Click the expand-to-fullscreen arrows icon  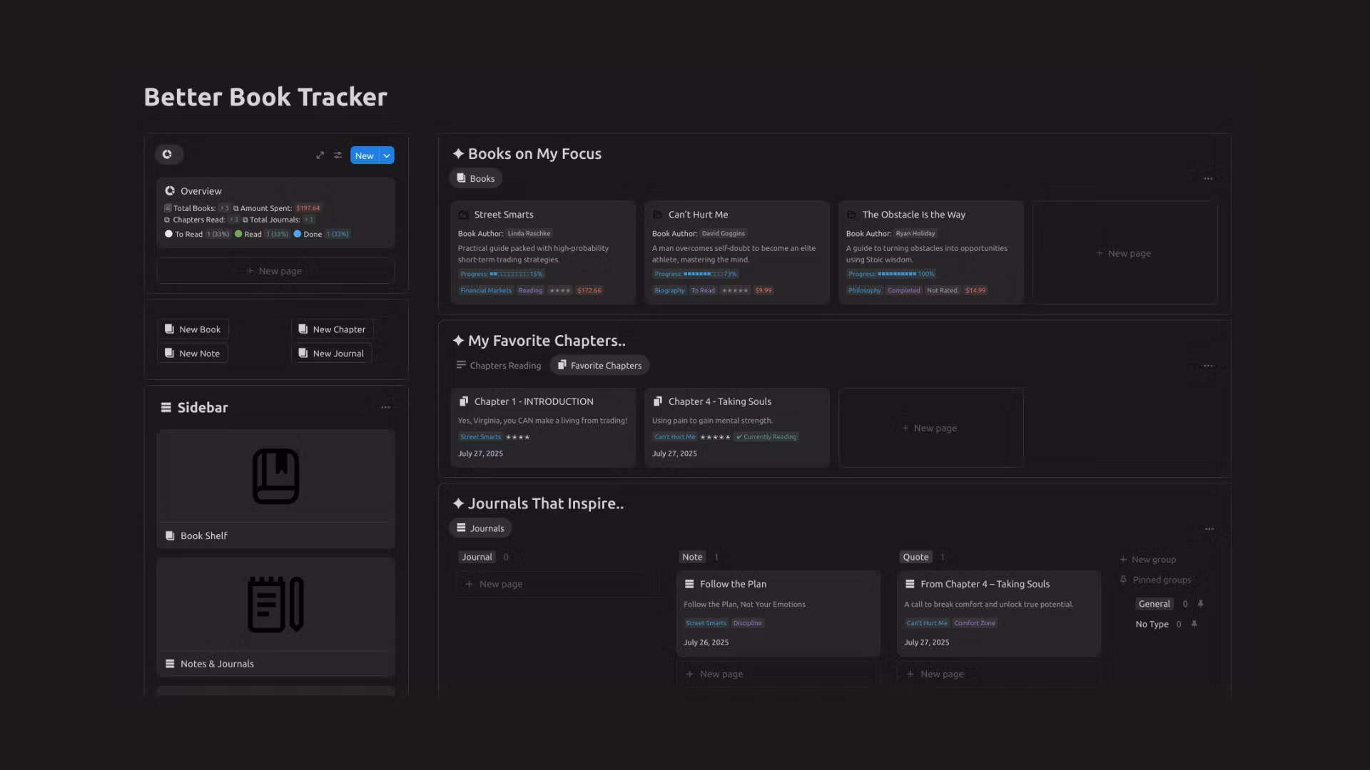(320, 155)
